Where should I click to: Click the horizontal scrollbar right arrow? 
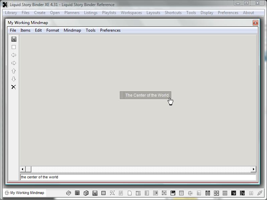tap(254, 169)
